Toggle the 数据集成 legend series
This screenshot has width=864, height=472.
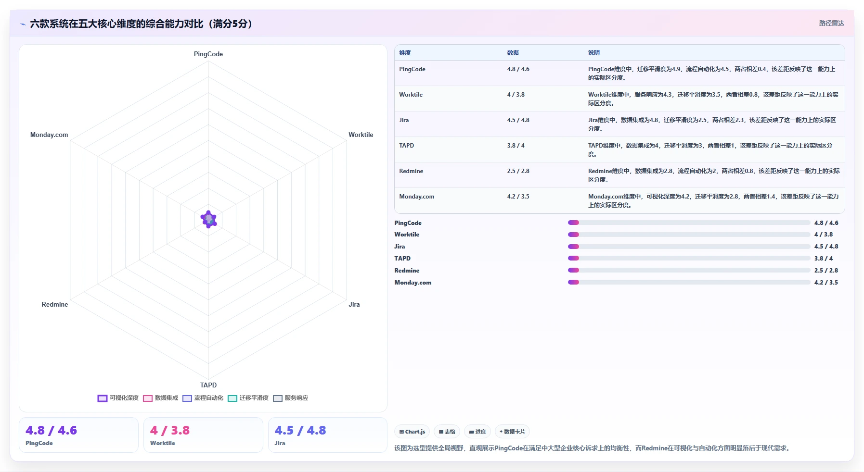(x=160, y=398)
